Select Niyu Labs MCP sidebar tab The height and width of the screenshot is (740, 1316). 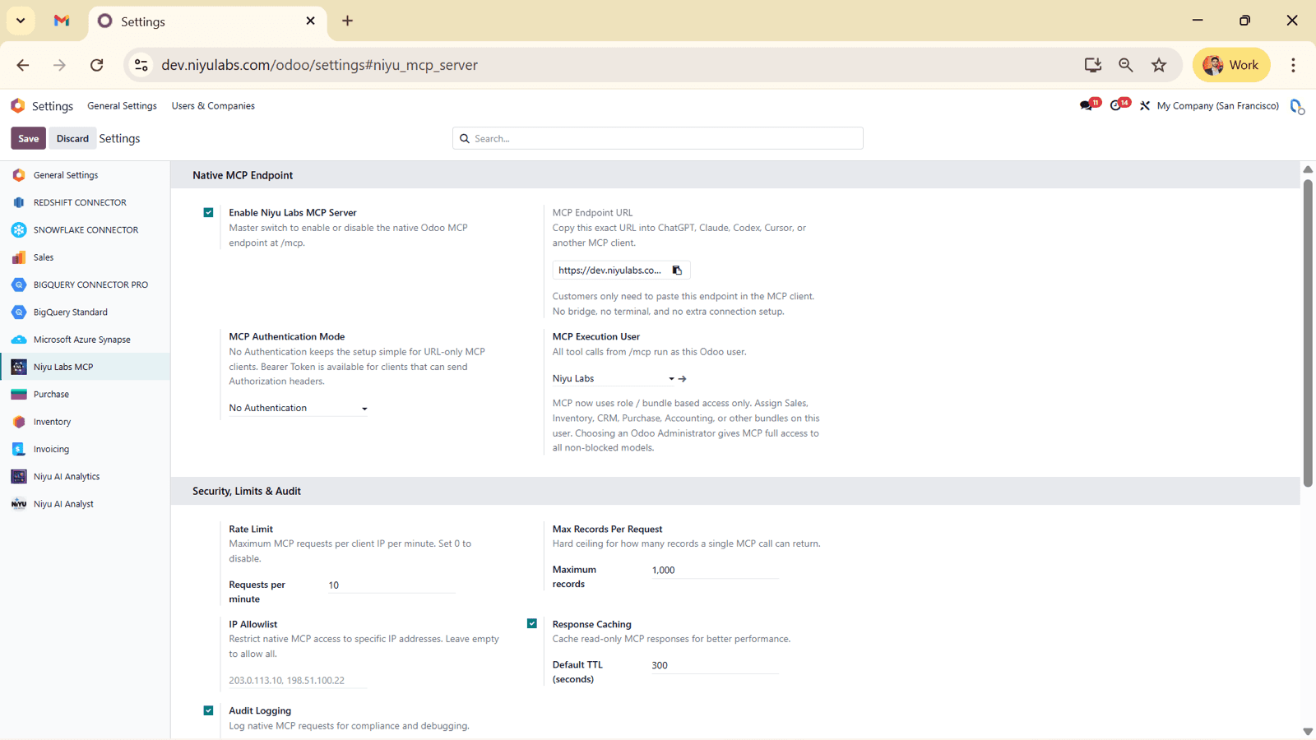tap(86, 367)
